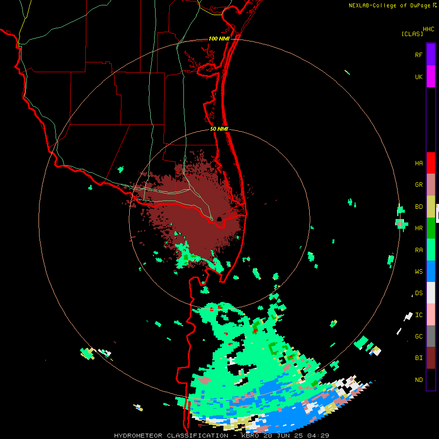Click the RF purple legend swatch
This screenshot has width=439, height=439.
tap(431, 54)
